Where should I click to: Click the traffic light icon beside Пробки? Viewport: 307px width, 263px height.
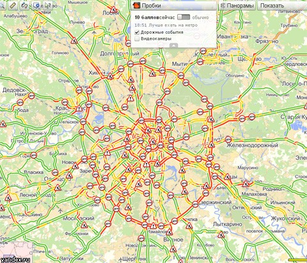point(136,6)
